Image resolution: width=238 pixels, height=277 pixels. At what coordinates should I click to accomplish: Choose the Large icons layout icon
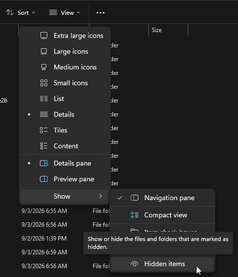44,51
